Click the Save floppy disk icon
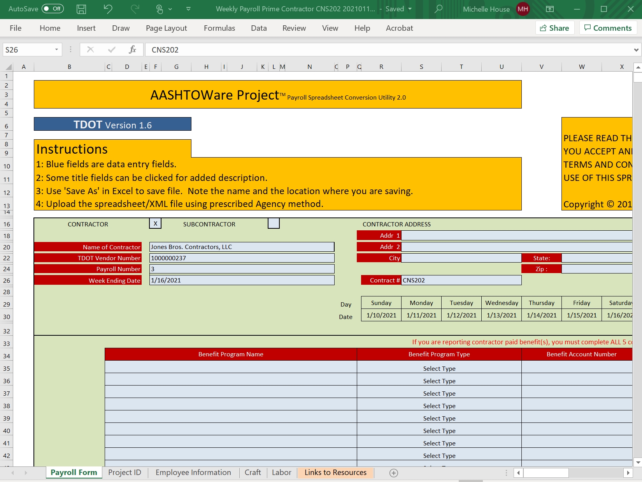Screen dimensions: 642x482 [81, 9]
